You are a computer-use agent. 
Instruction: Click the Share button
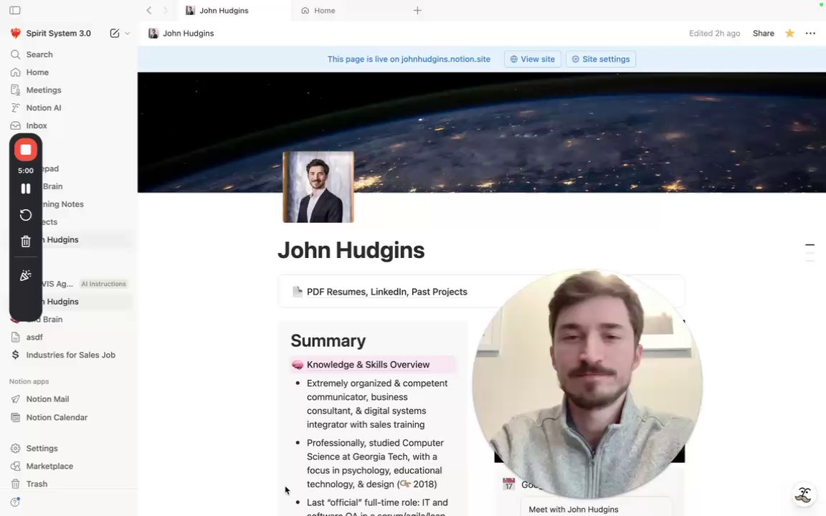point(763,33)
